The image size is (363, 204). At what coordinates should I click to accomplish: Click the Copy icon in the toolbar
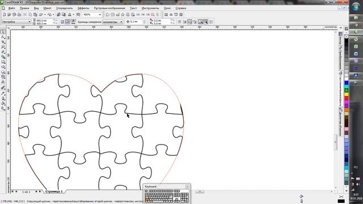point(30,15)
